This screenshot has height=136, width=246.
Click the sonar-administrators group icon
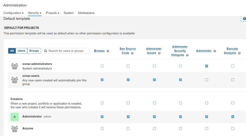pos(15,66)
